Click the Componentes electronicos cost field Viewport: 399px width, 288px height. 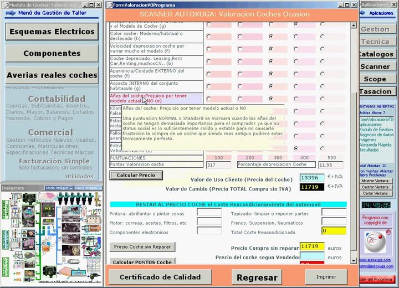(209, 231)
